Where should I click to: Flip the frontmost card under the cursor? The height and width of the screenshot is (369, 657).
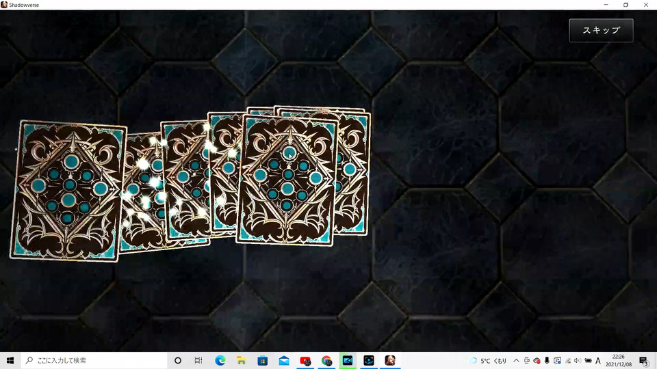coord(287,180)
